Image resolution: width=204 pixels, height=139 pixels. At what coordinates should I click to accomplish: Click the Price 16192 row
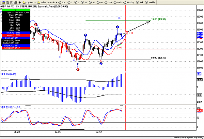[x=16, y=20]
